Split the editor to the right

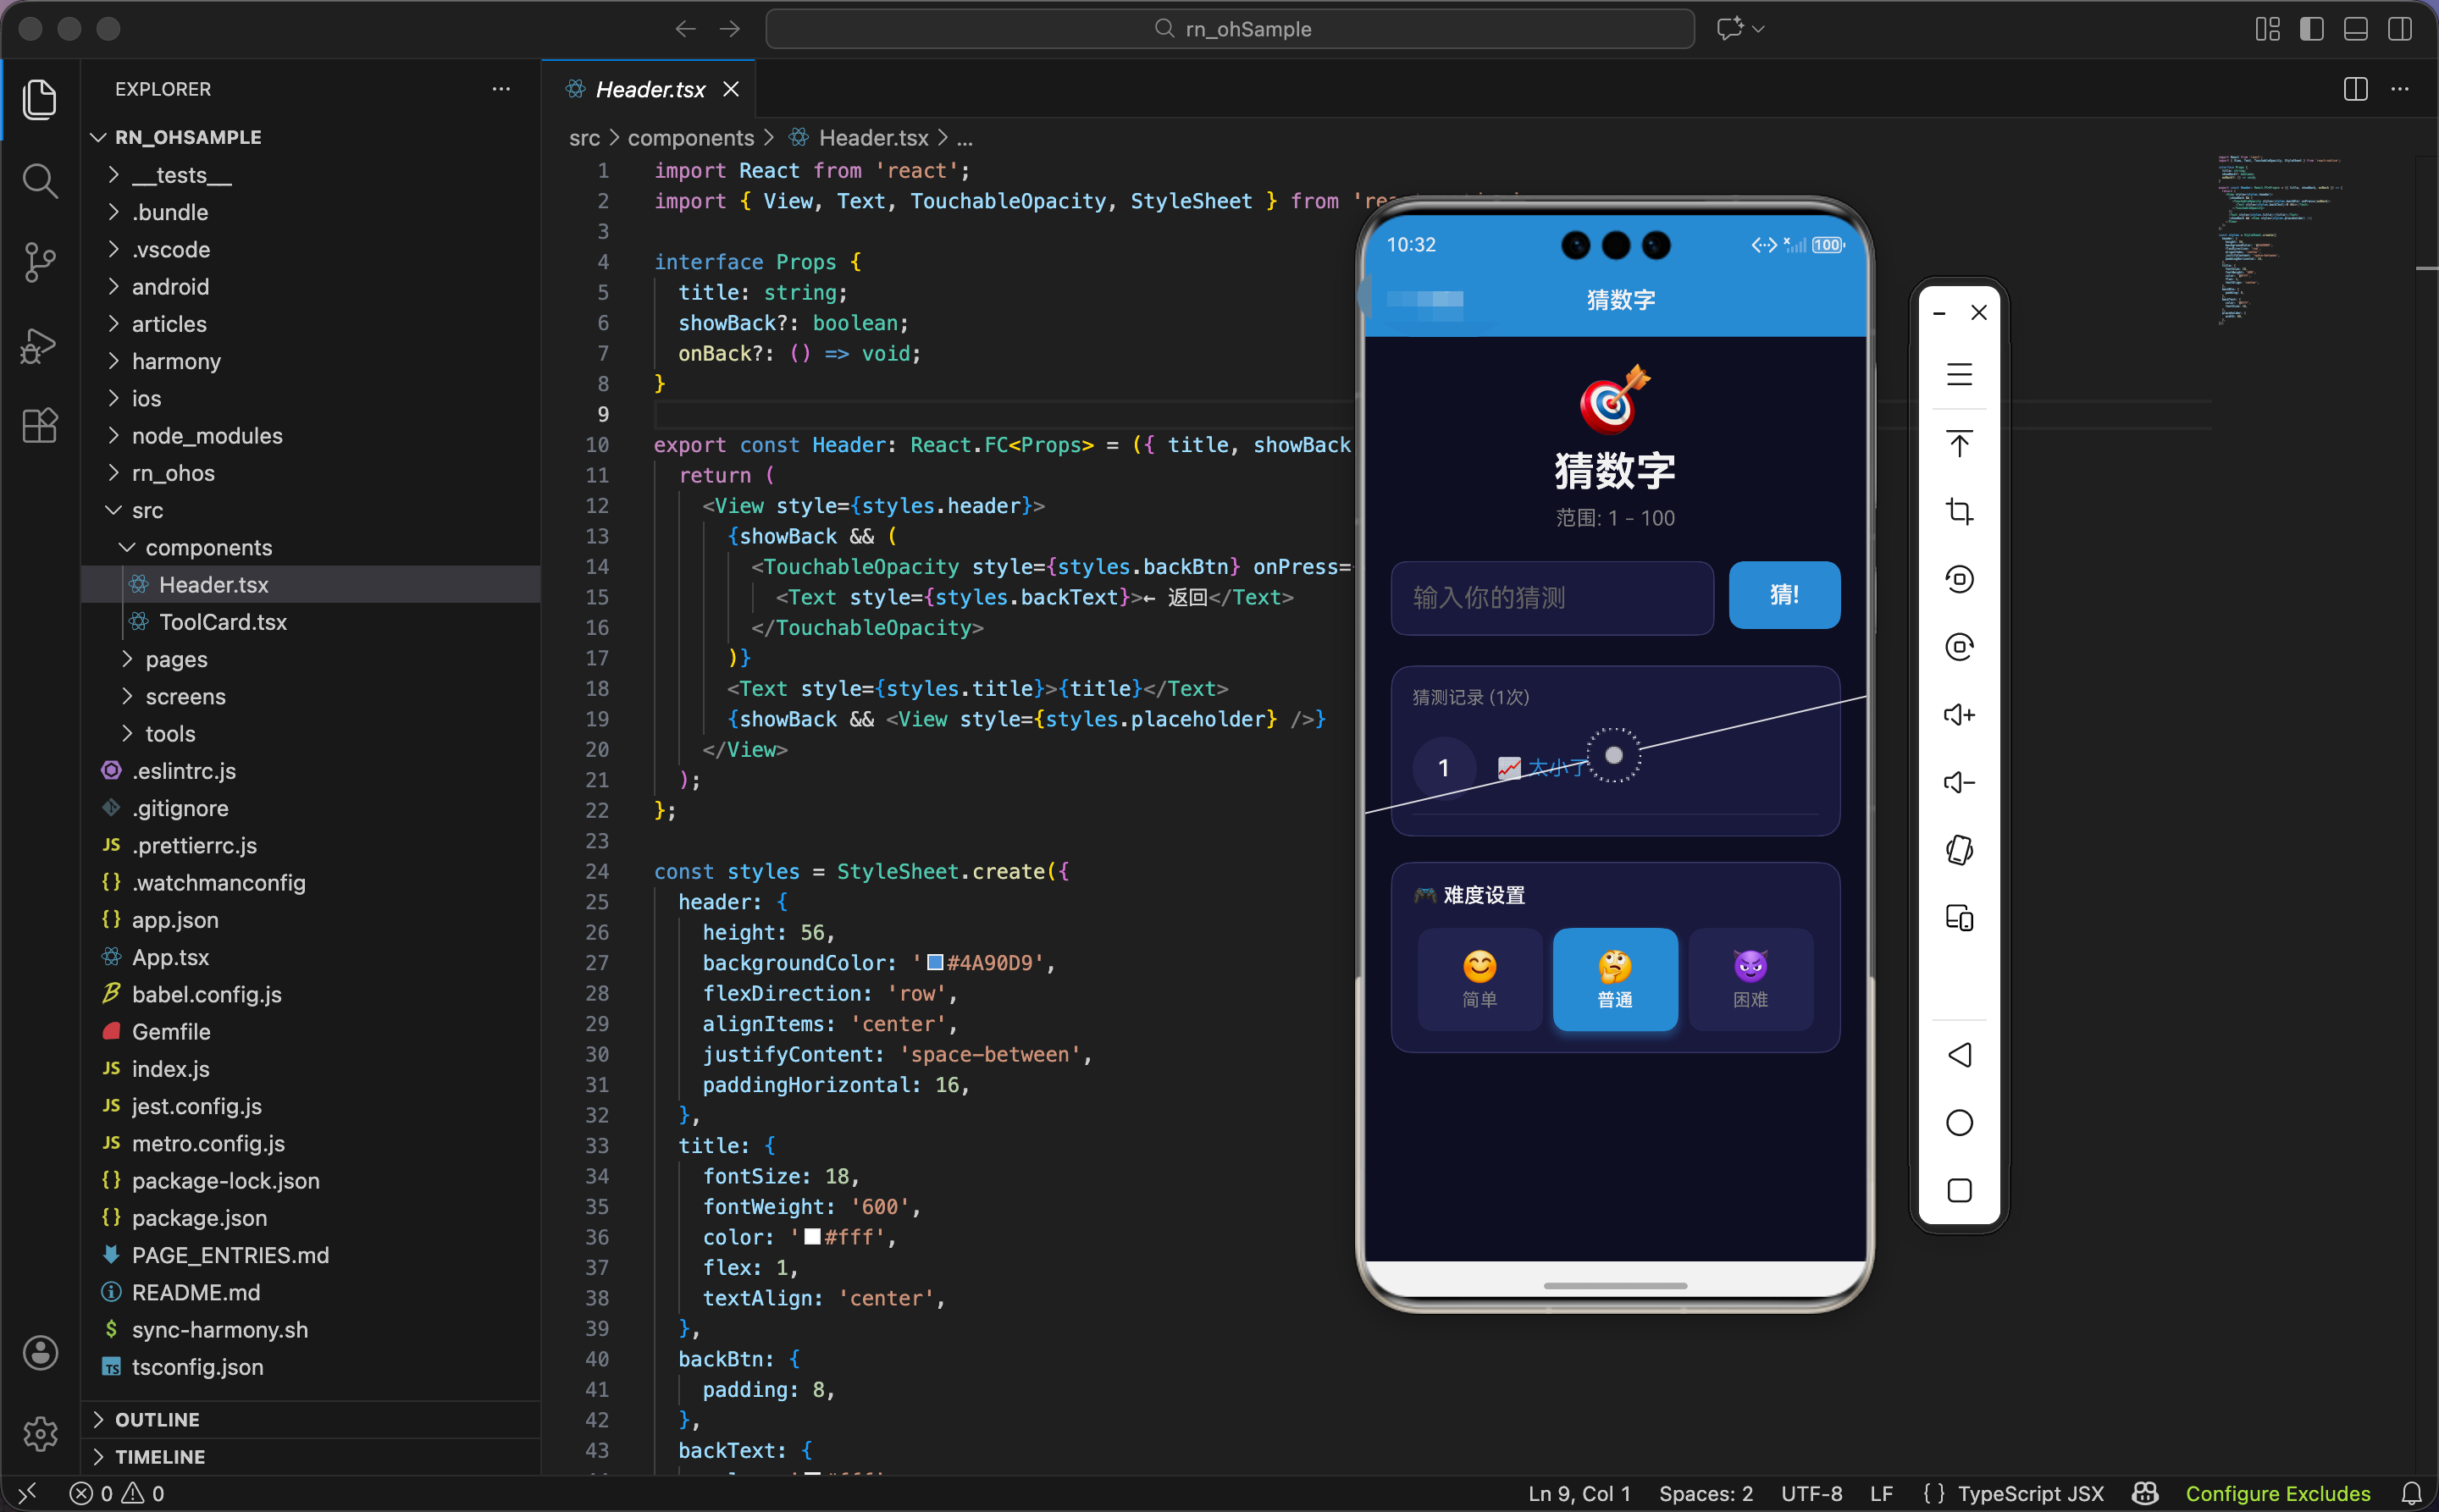2355,89
